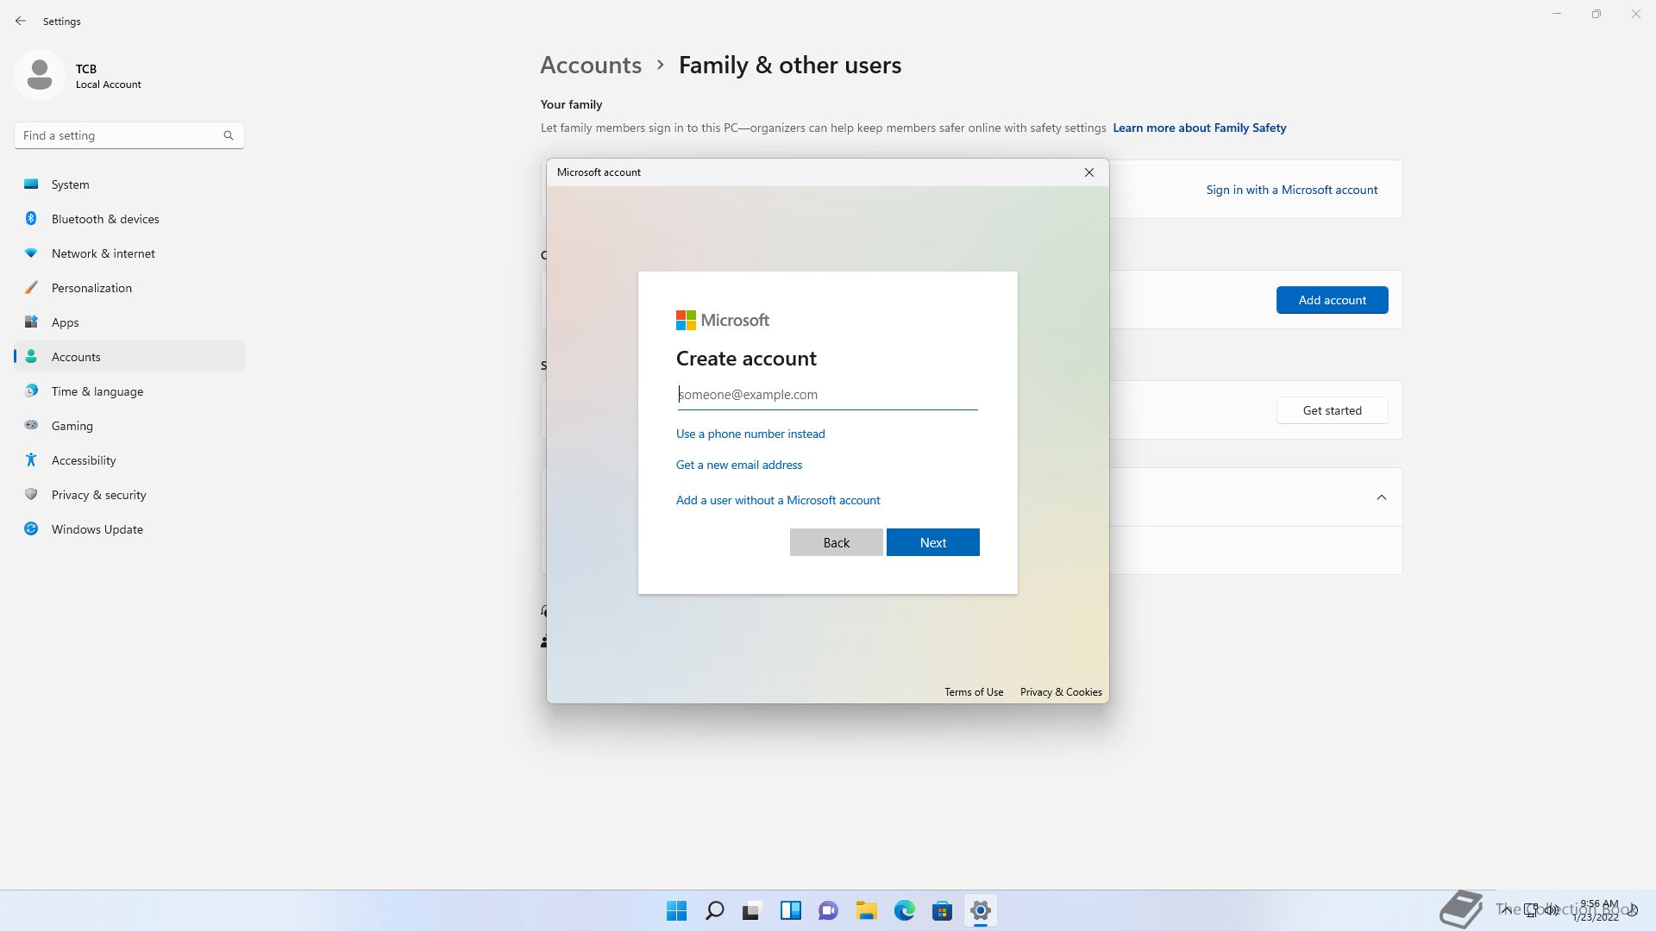Image resolution: width=1656 pixels, height=931 pixels.
Task: Click the email address input field
Action: point(827,395)
